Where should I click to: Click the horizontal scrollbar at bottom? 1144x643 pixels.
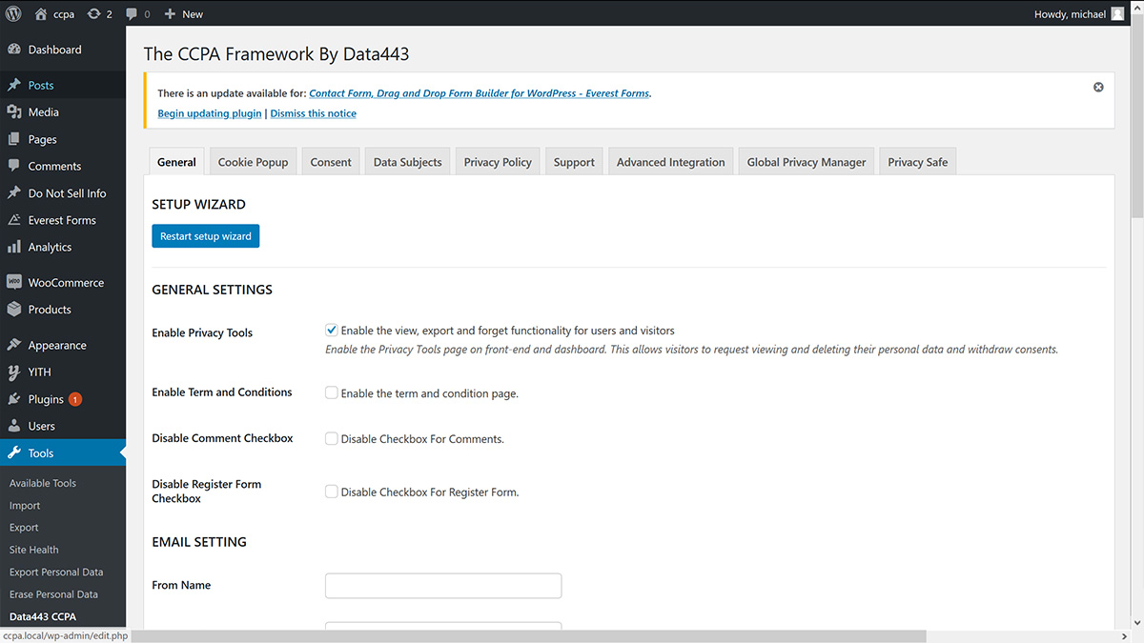tap(528, 635)
